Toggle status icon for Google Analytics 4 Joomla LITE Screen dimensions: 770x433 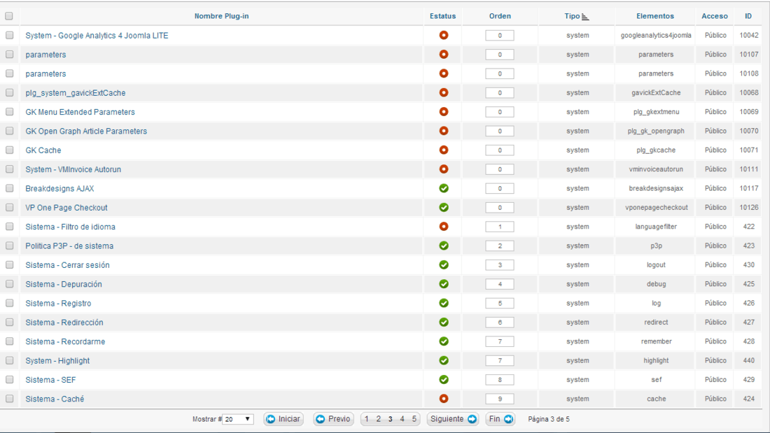tap(443, 36)
